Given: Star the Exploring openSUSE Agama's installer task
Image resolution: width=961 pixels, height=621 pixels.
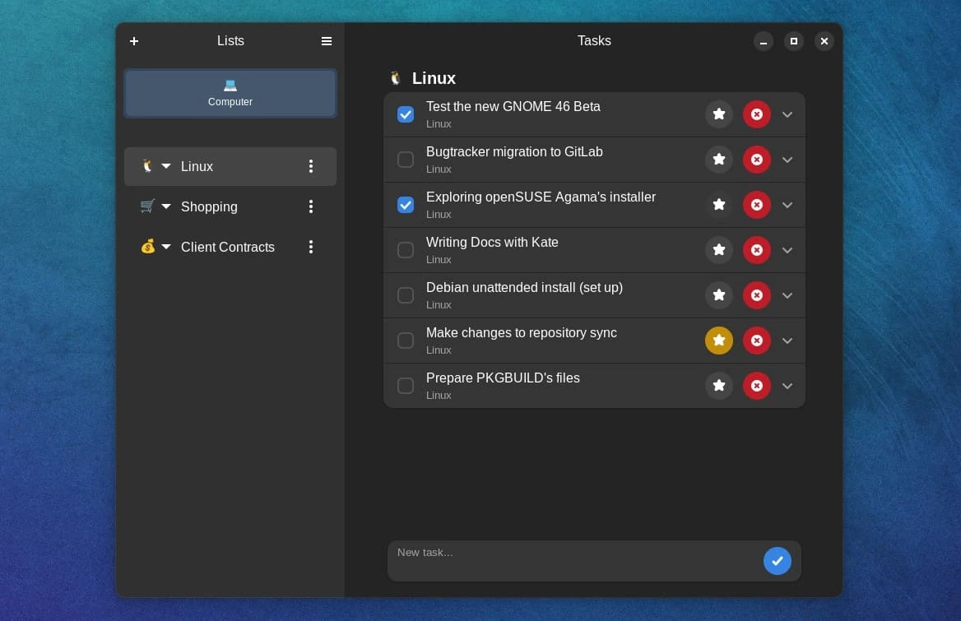Looking at the screenshot, I should coord(719,205).
